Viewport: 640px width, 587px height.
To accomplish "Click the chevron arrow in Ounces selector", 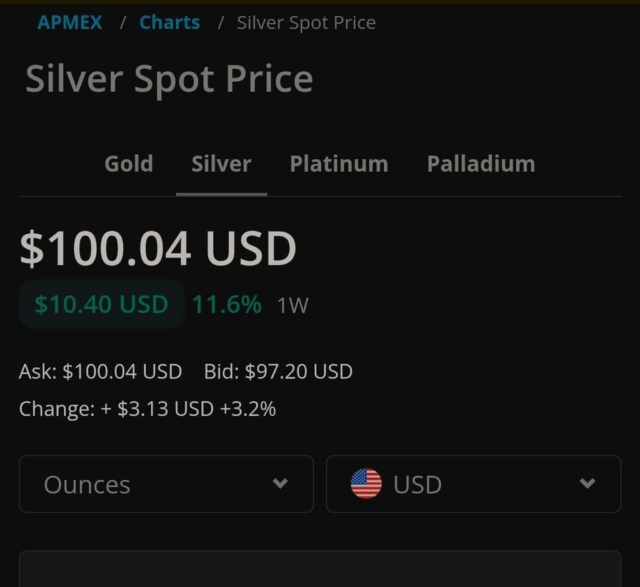I will (x=281, y=483).
